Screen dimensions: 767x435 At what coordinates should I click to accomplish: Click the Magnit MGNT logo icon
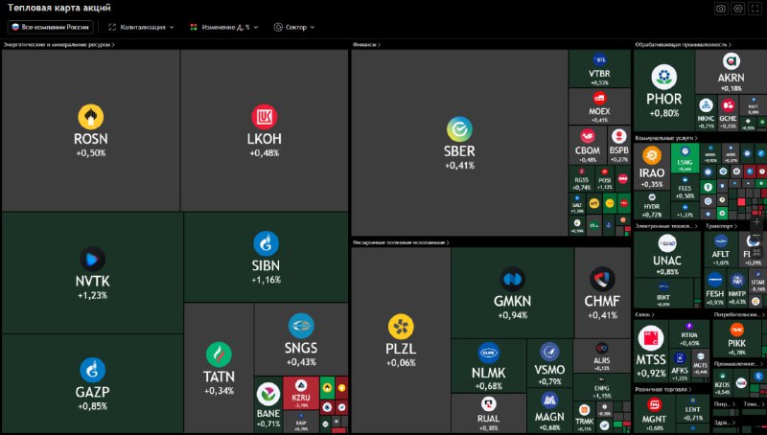[x=654, y=404]
